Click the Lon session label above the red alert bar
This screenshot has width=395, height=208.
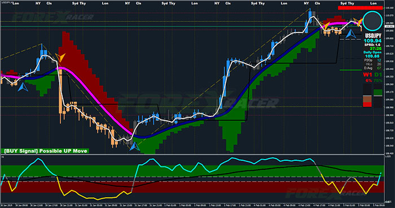pos(374,3)
